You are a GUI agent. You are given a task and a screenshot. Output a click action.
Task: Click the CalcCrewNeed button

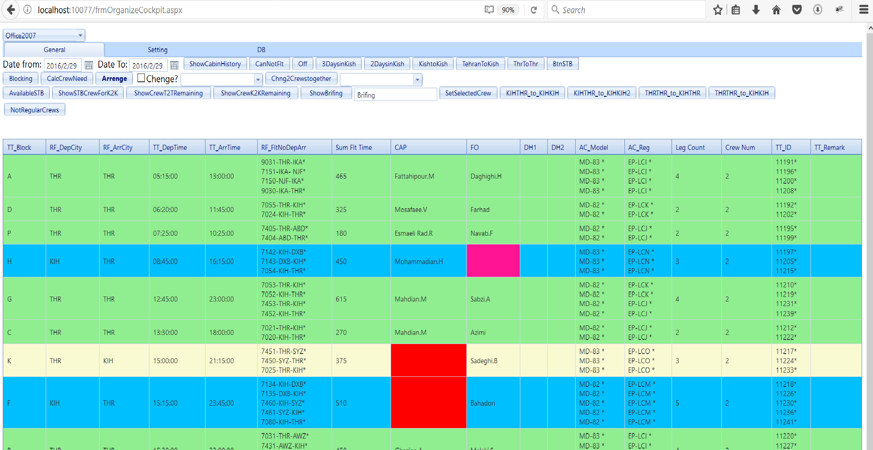coord(67,79)
